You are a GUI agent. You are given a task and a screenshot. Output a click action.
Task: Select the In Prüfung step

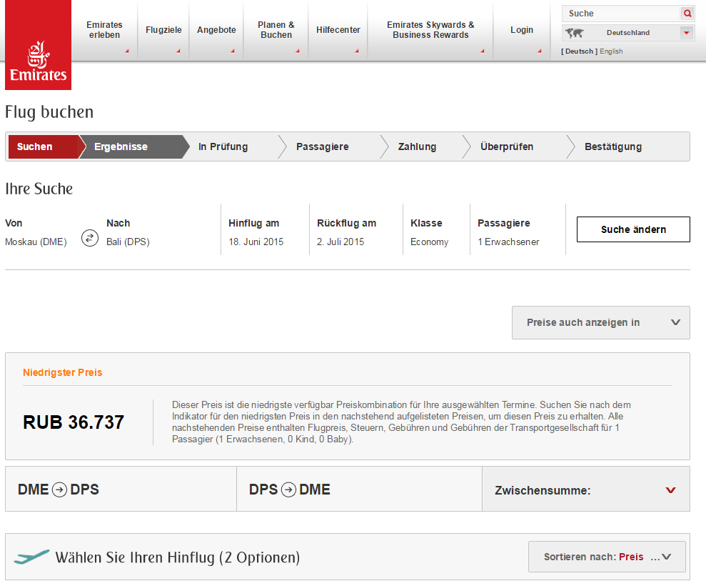click(x=223, y=146)
